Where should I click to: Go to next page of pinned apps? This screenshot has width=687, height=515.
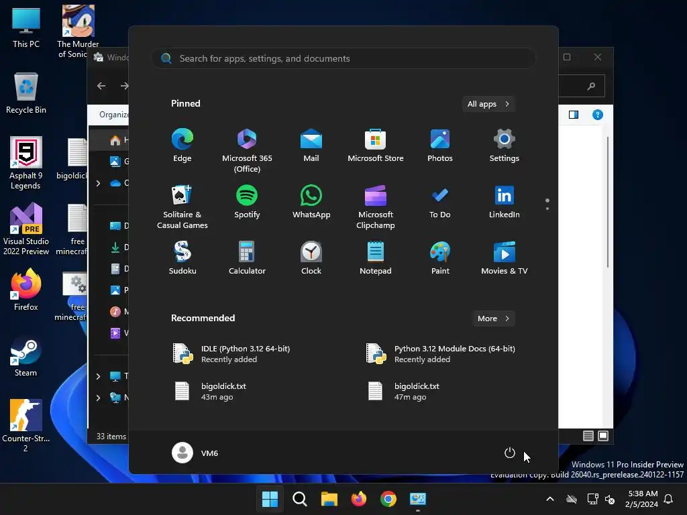tap(547, 209)
